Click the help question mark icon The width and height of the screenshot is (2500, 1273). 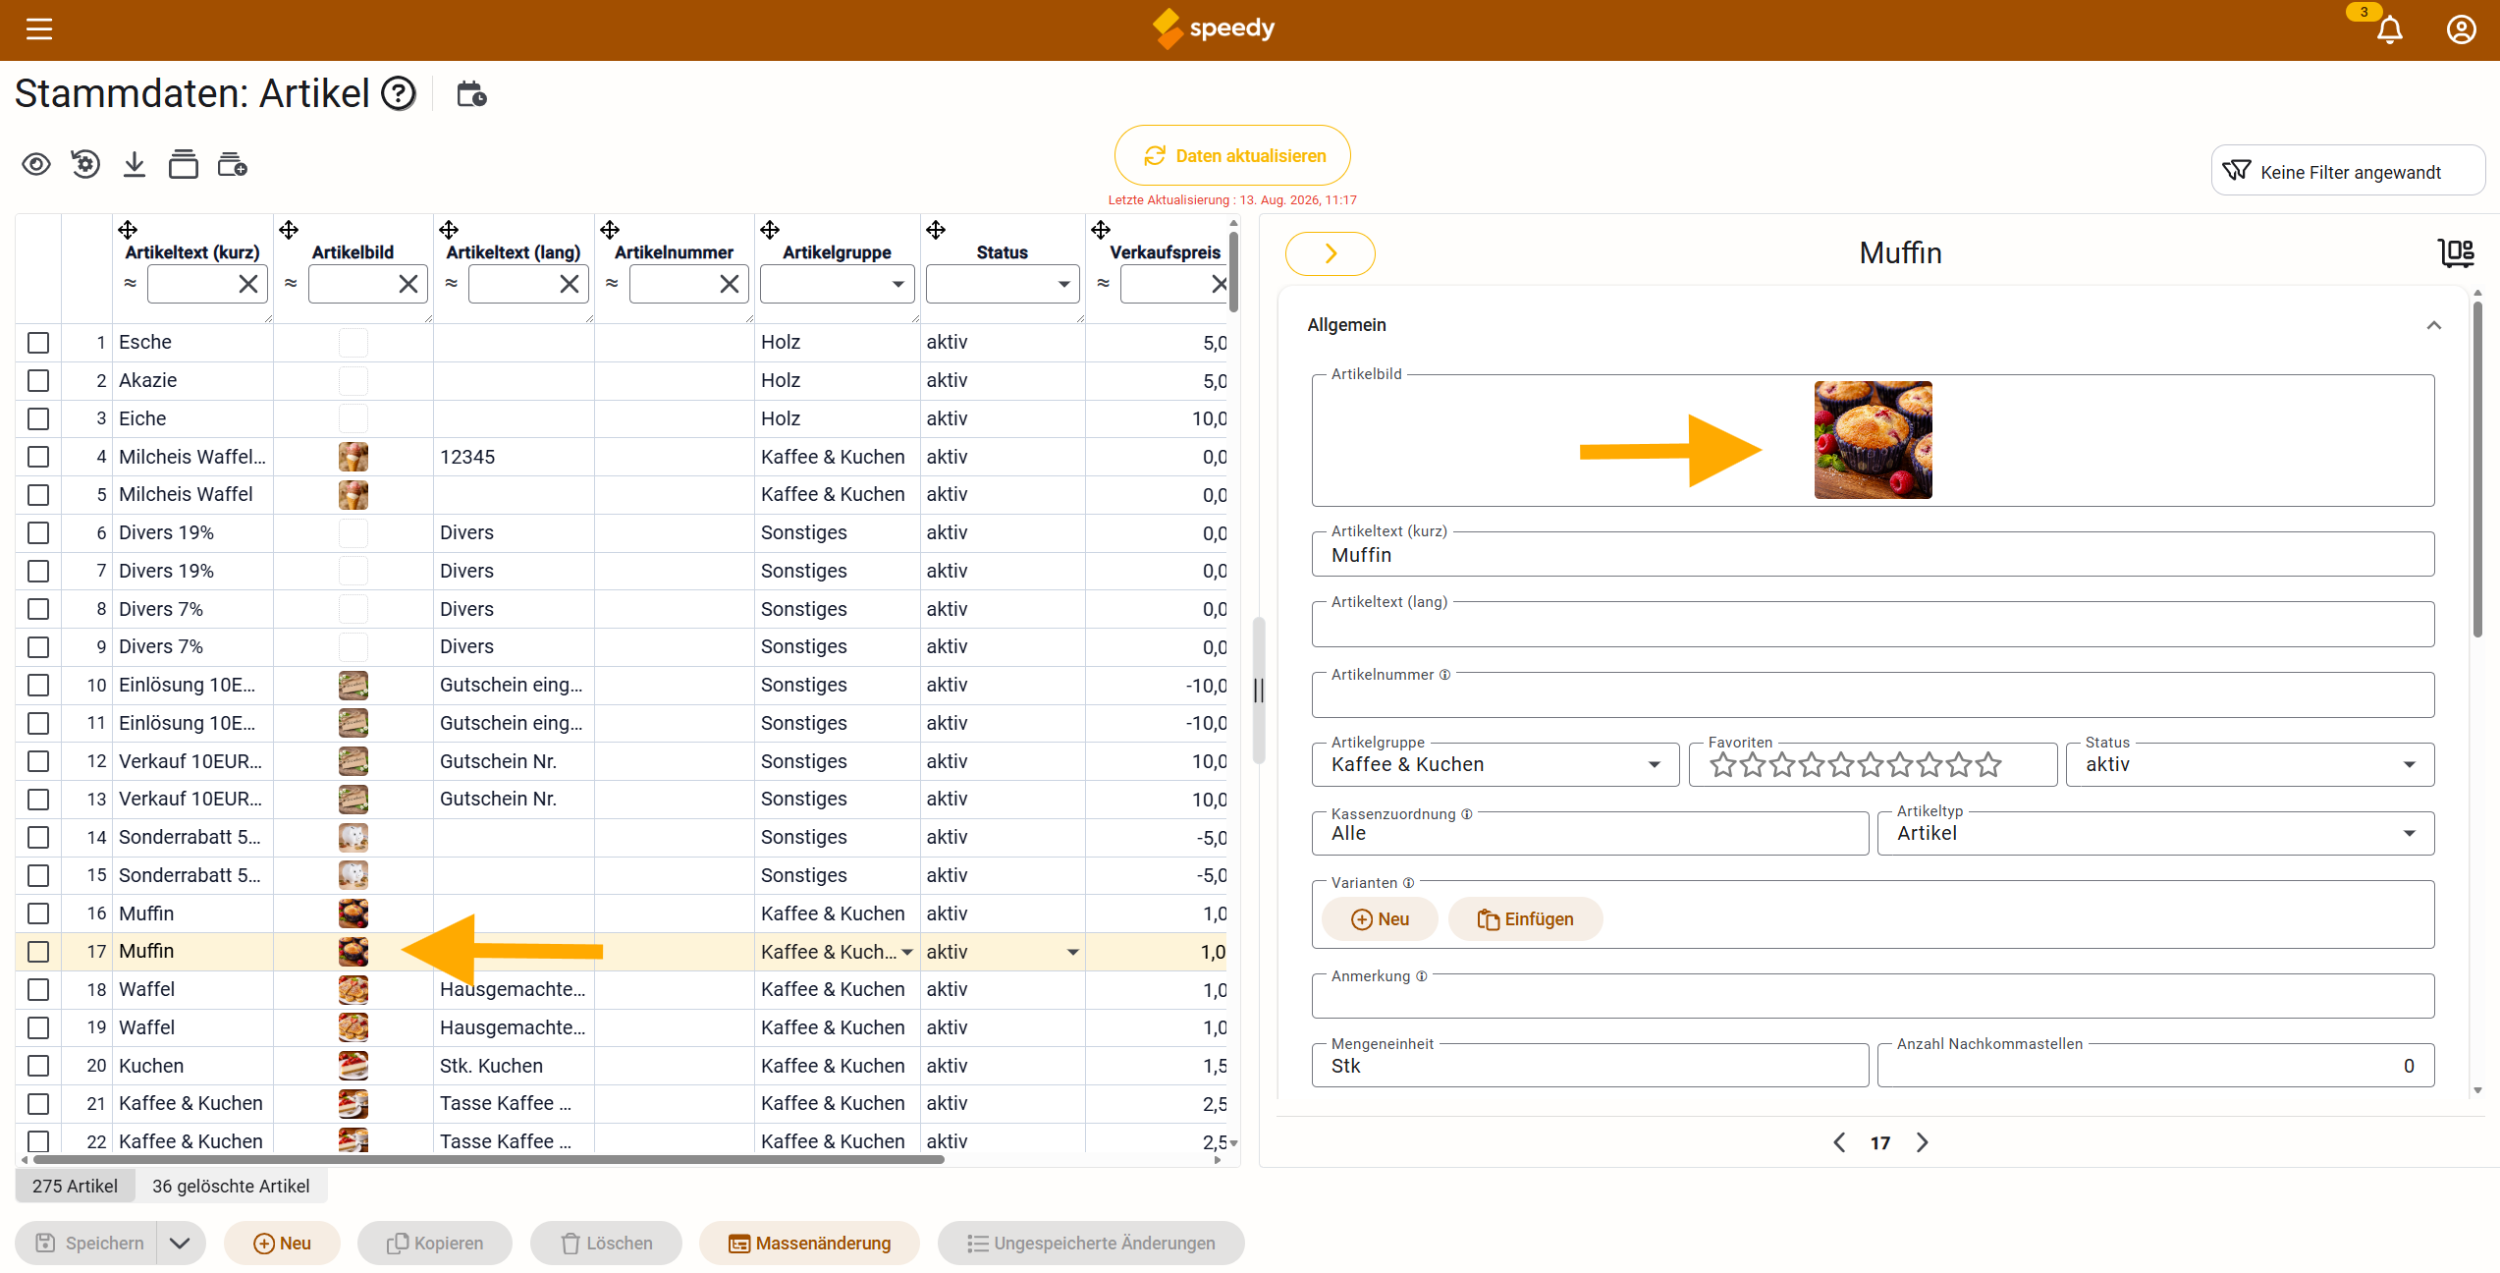coord(399,94)
